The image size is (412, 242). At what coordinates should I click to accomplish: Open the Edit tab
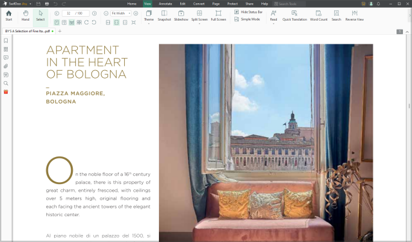(x=183, y=4)
